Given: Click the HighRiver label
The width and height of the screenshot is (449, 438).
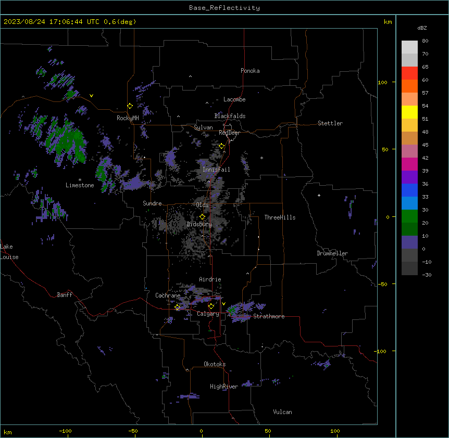Looking at the screenshot, I should [x=224, y=387].
